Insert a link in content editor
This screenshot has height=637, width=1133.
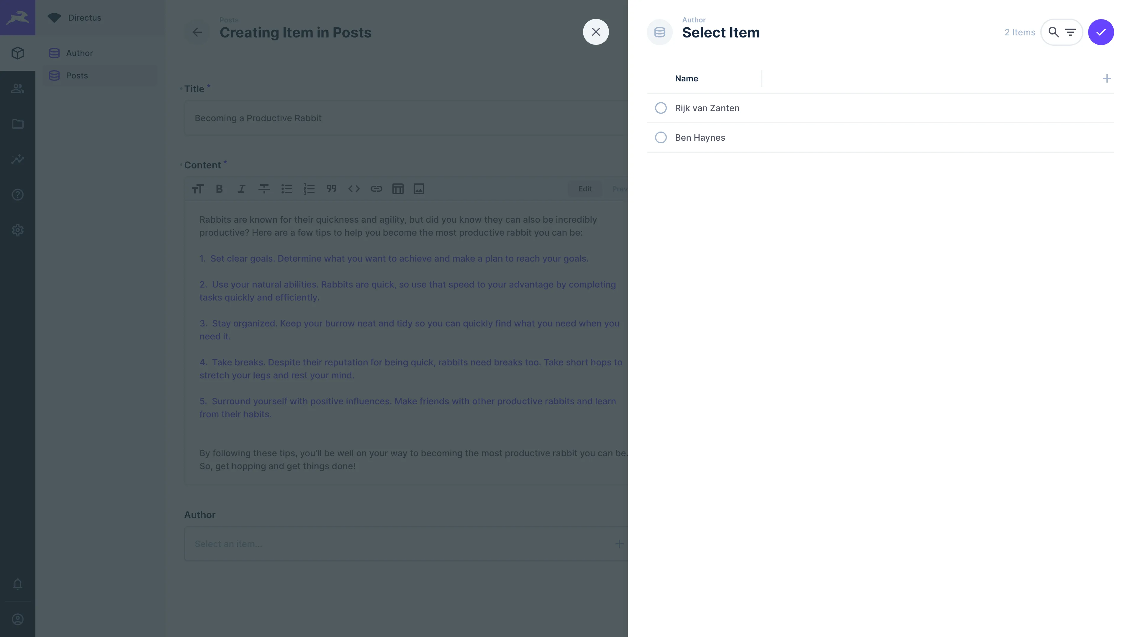click(x=376, y=189)
